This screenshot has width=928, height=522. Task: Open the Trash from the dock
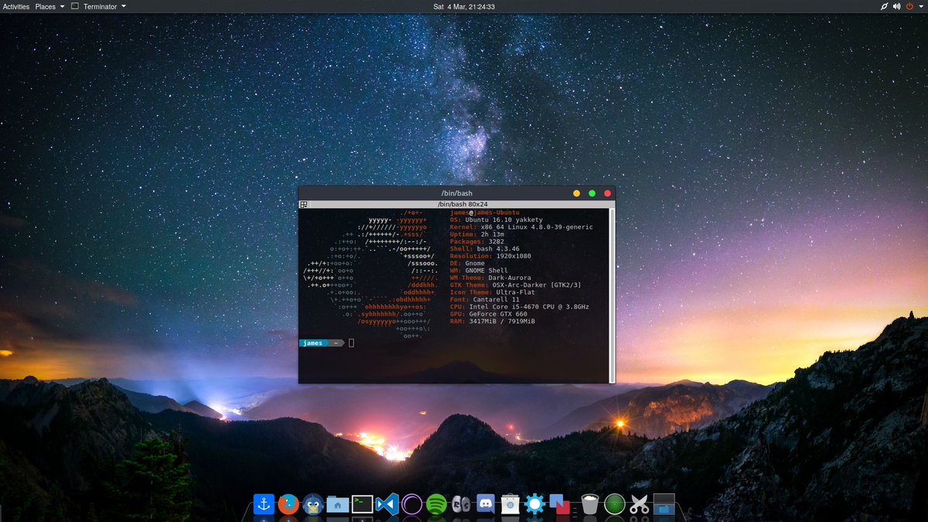pyautogui.click(x=590, y=505)
